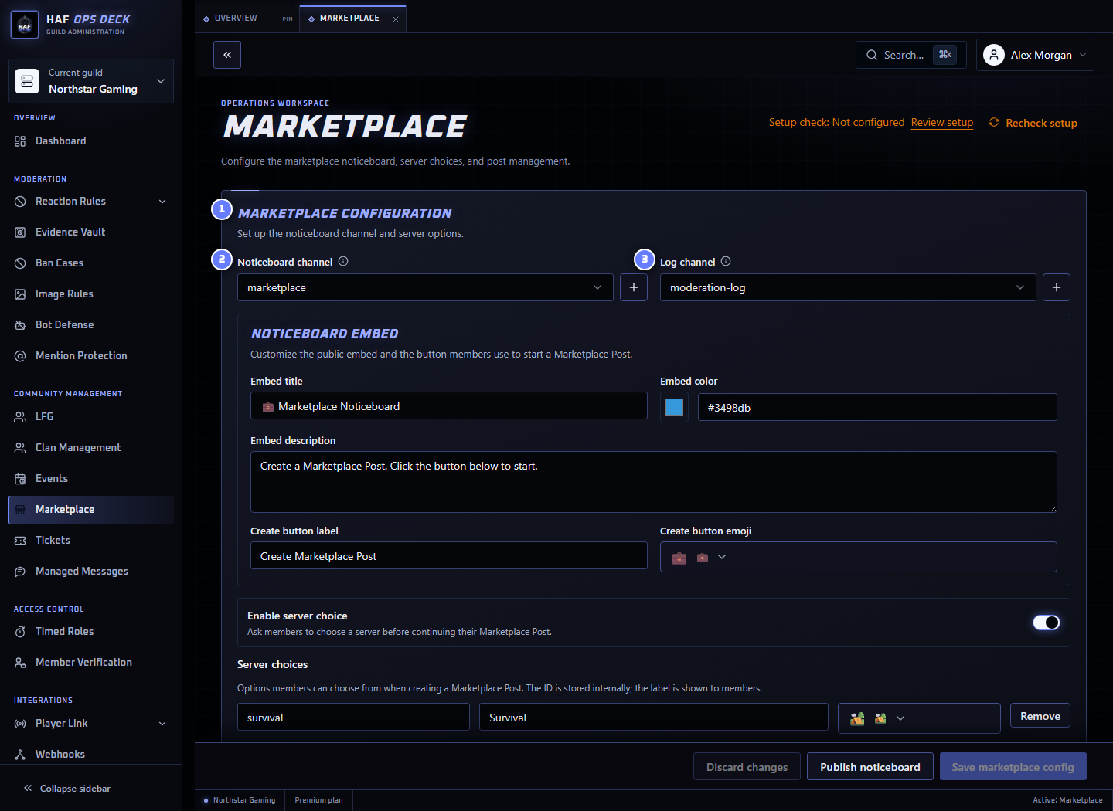Click the Clan Management icon

20,448
